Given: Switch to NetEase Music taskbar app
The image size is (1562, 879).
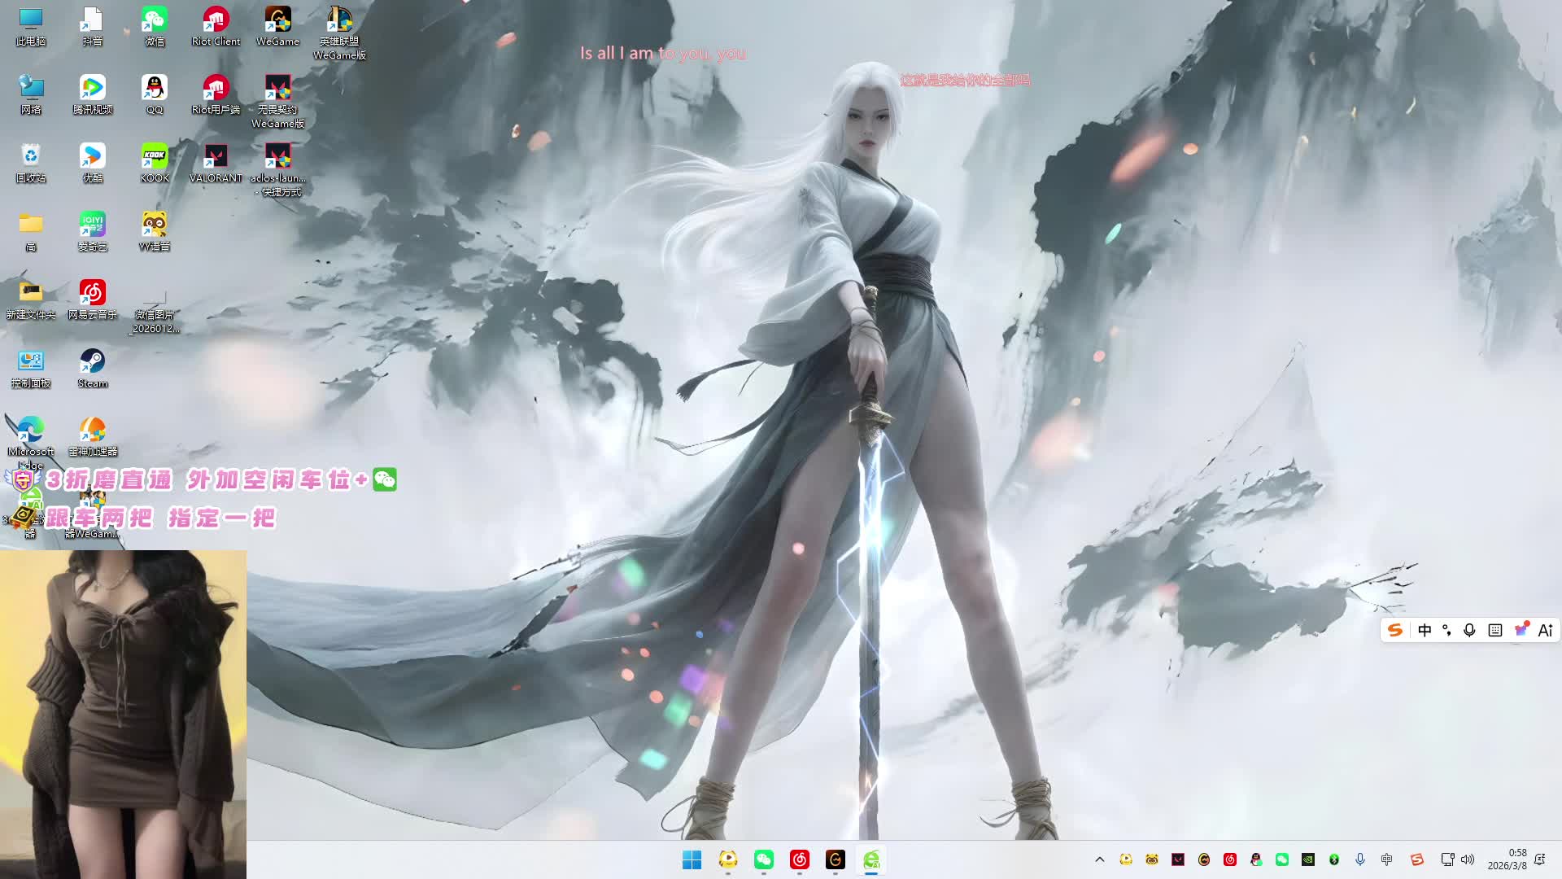Looking at the screenshot, I should click(800, 859).
